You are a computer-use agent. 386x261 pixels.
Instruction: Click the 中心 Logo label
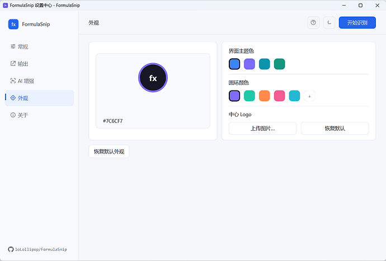[240, 115]
